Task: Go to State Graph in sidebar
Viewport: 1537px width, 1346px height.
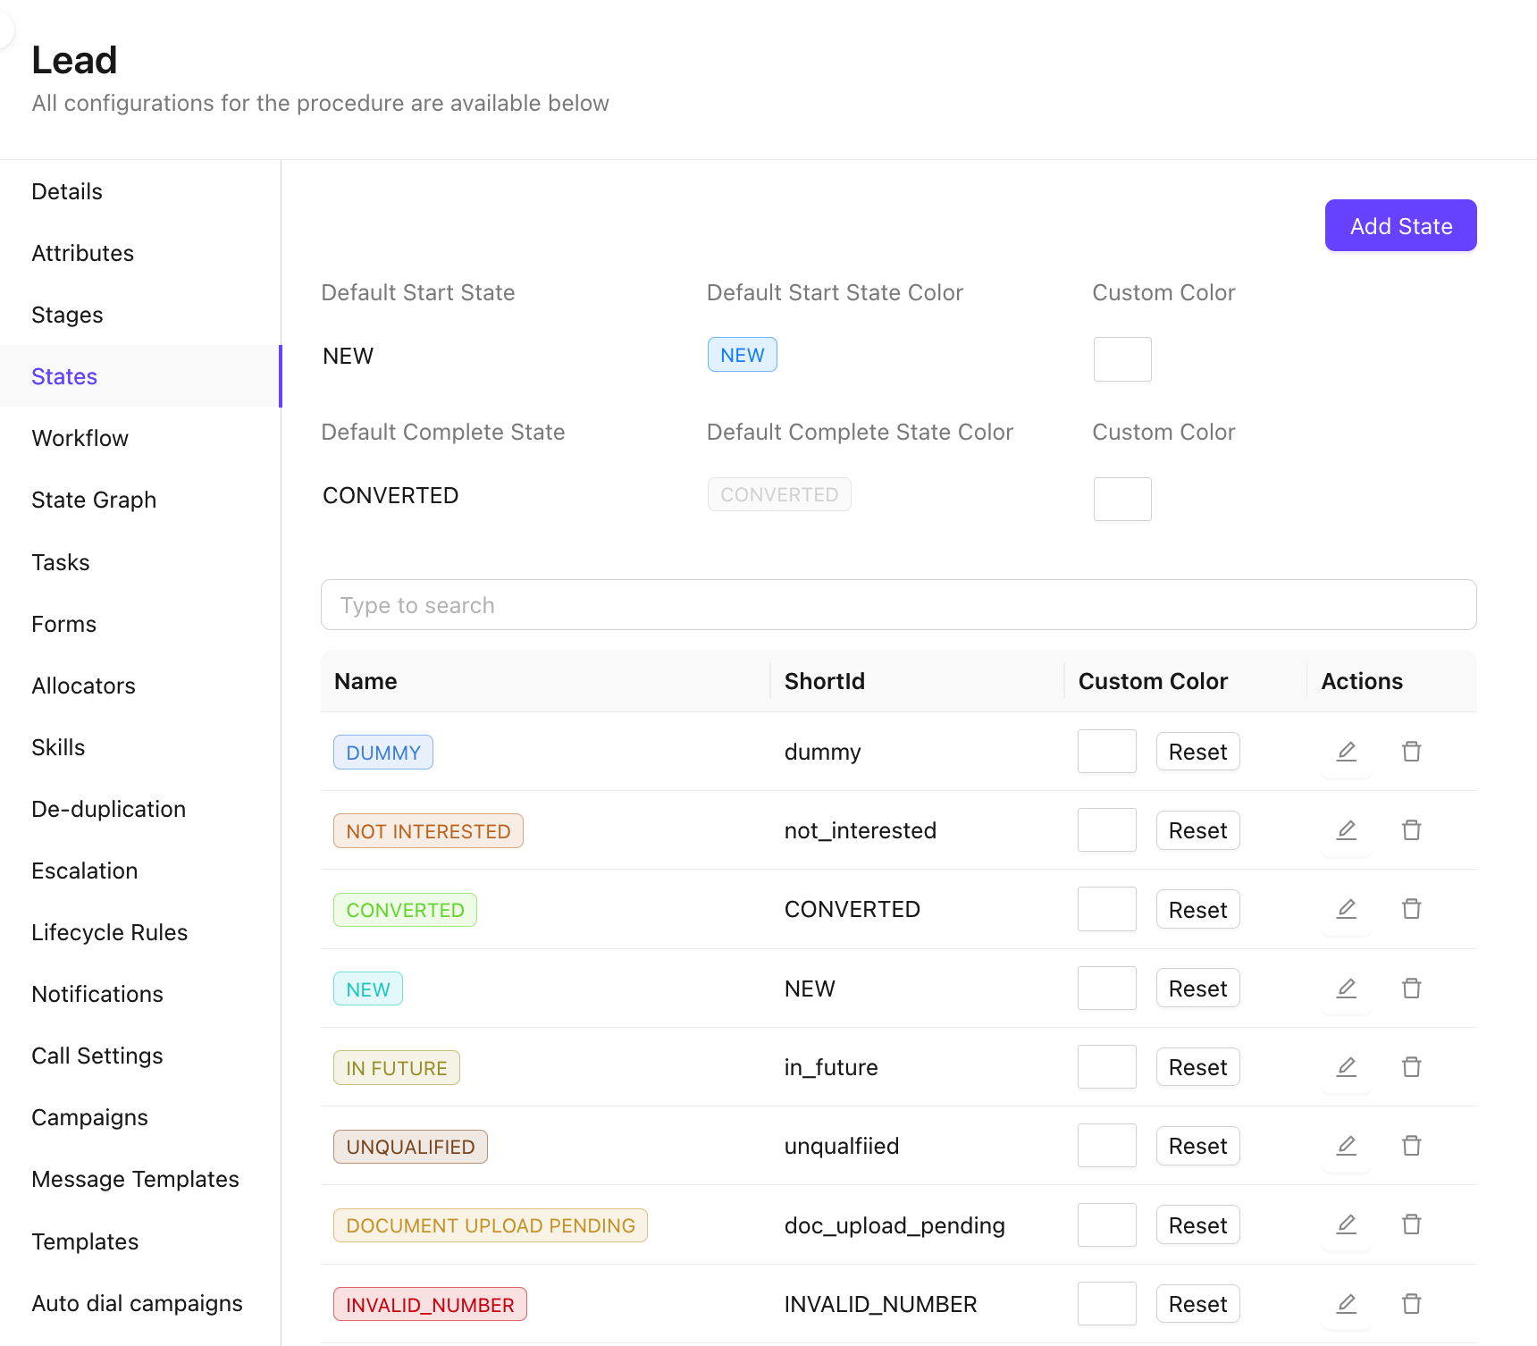Action: [x=94, y=500]
